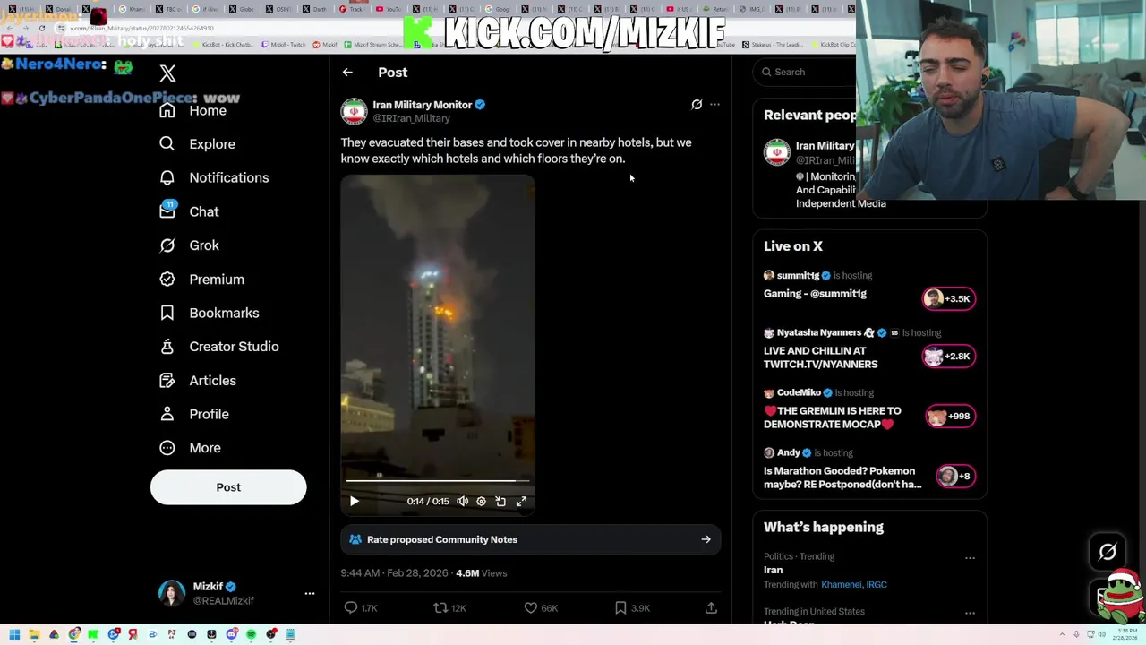Click the browser address bar URL
This screenshot has width=1146, height=645.
pos(143,28)
